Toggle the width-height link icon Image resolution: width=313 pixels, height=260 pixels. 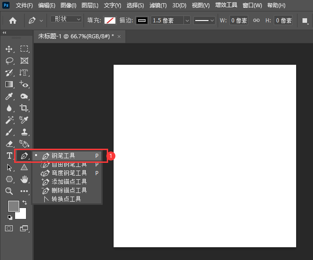point(256,21)
